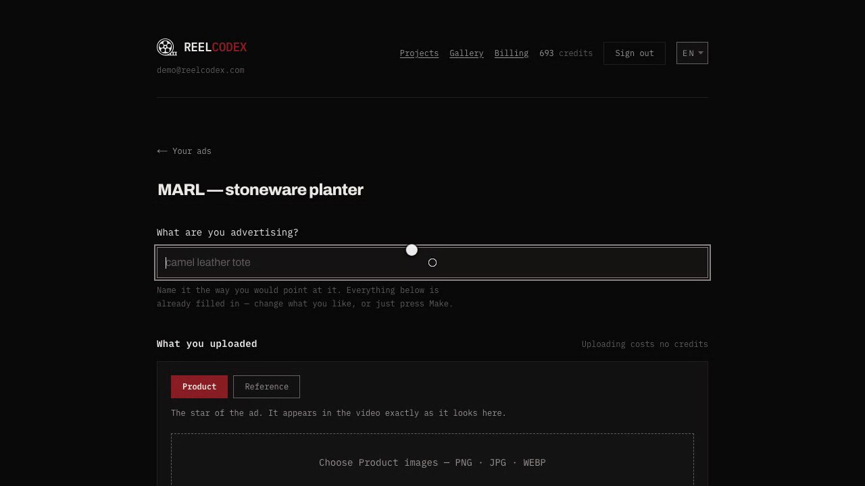Expand the EN language dropdown
The height and width of the screenshot is (486, 865).
click(692, 53)
